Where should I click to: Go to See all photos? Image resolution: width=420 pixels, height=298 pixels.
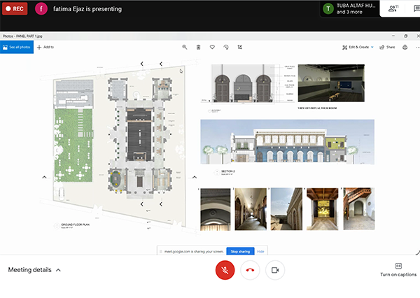17,47
